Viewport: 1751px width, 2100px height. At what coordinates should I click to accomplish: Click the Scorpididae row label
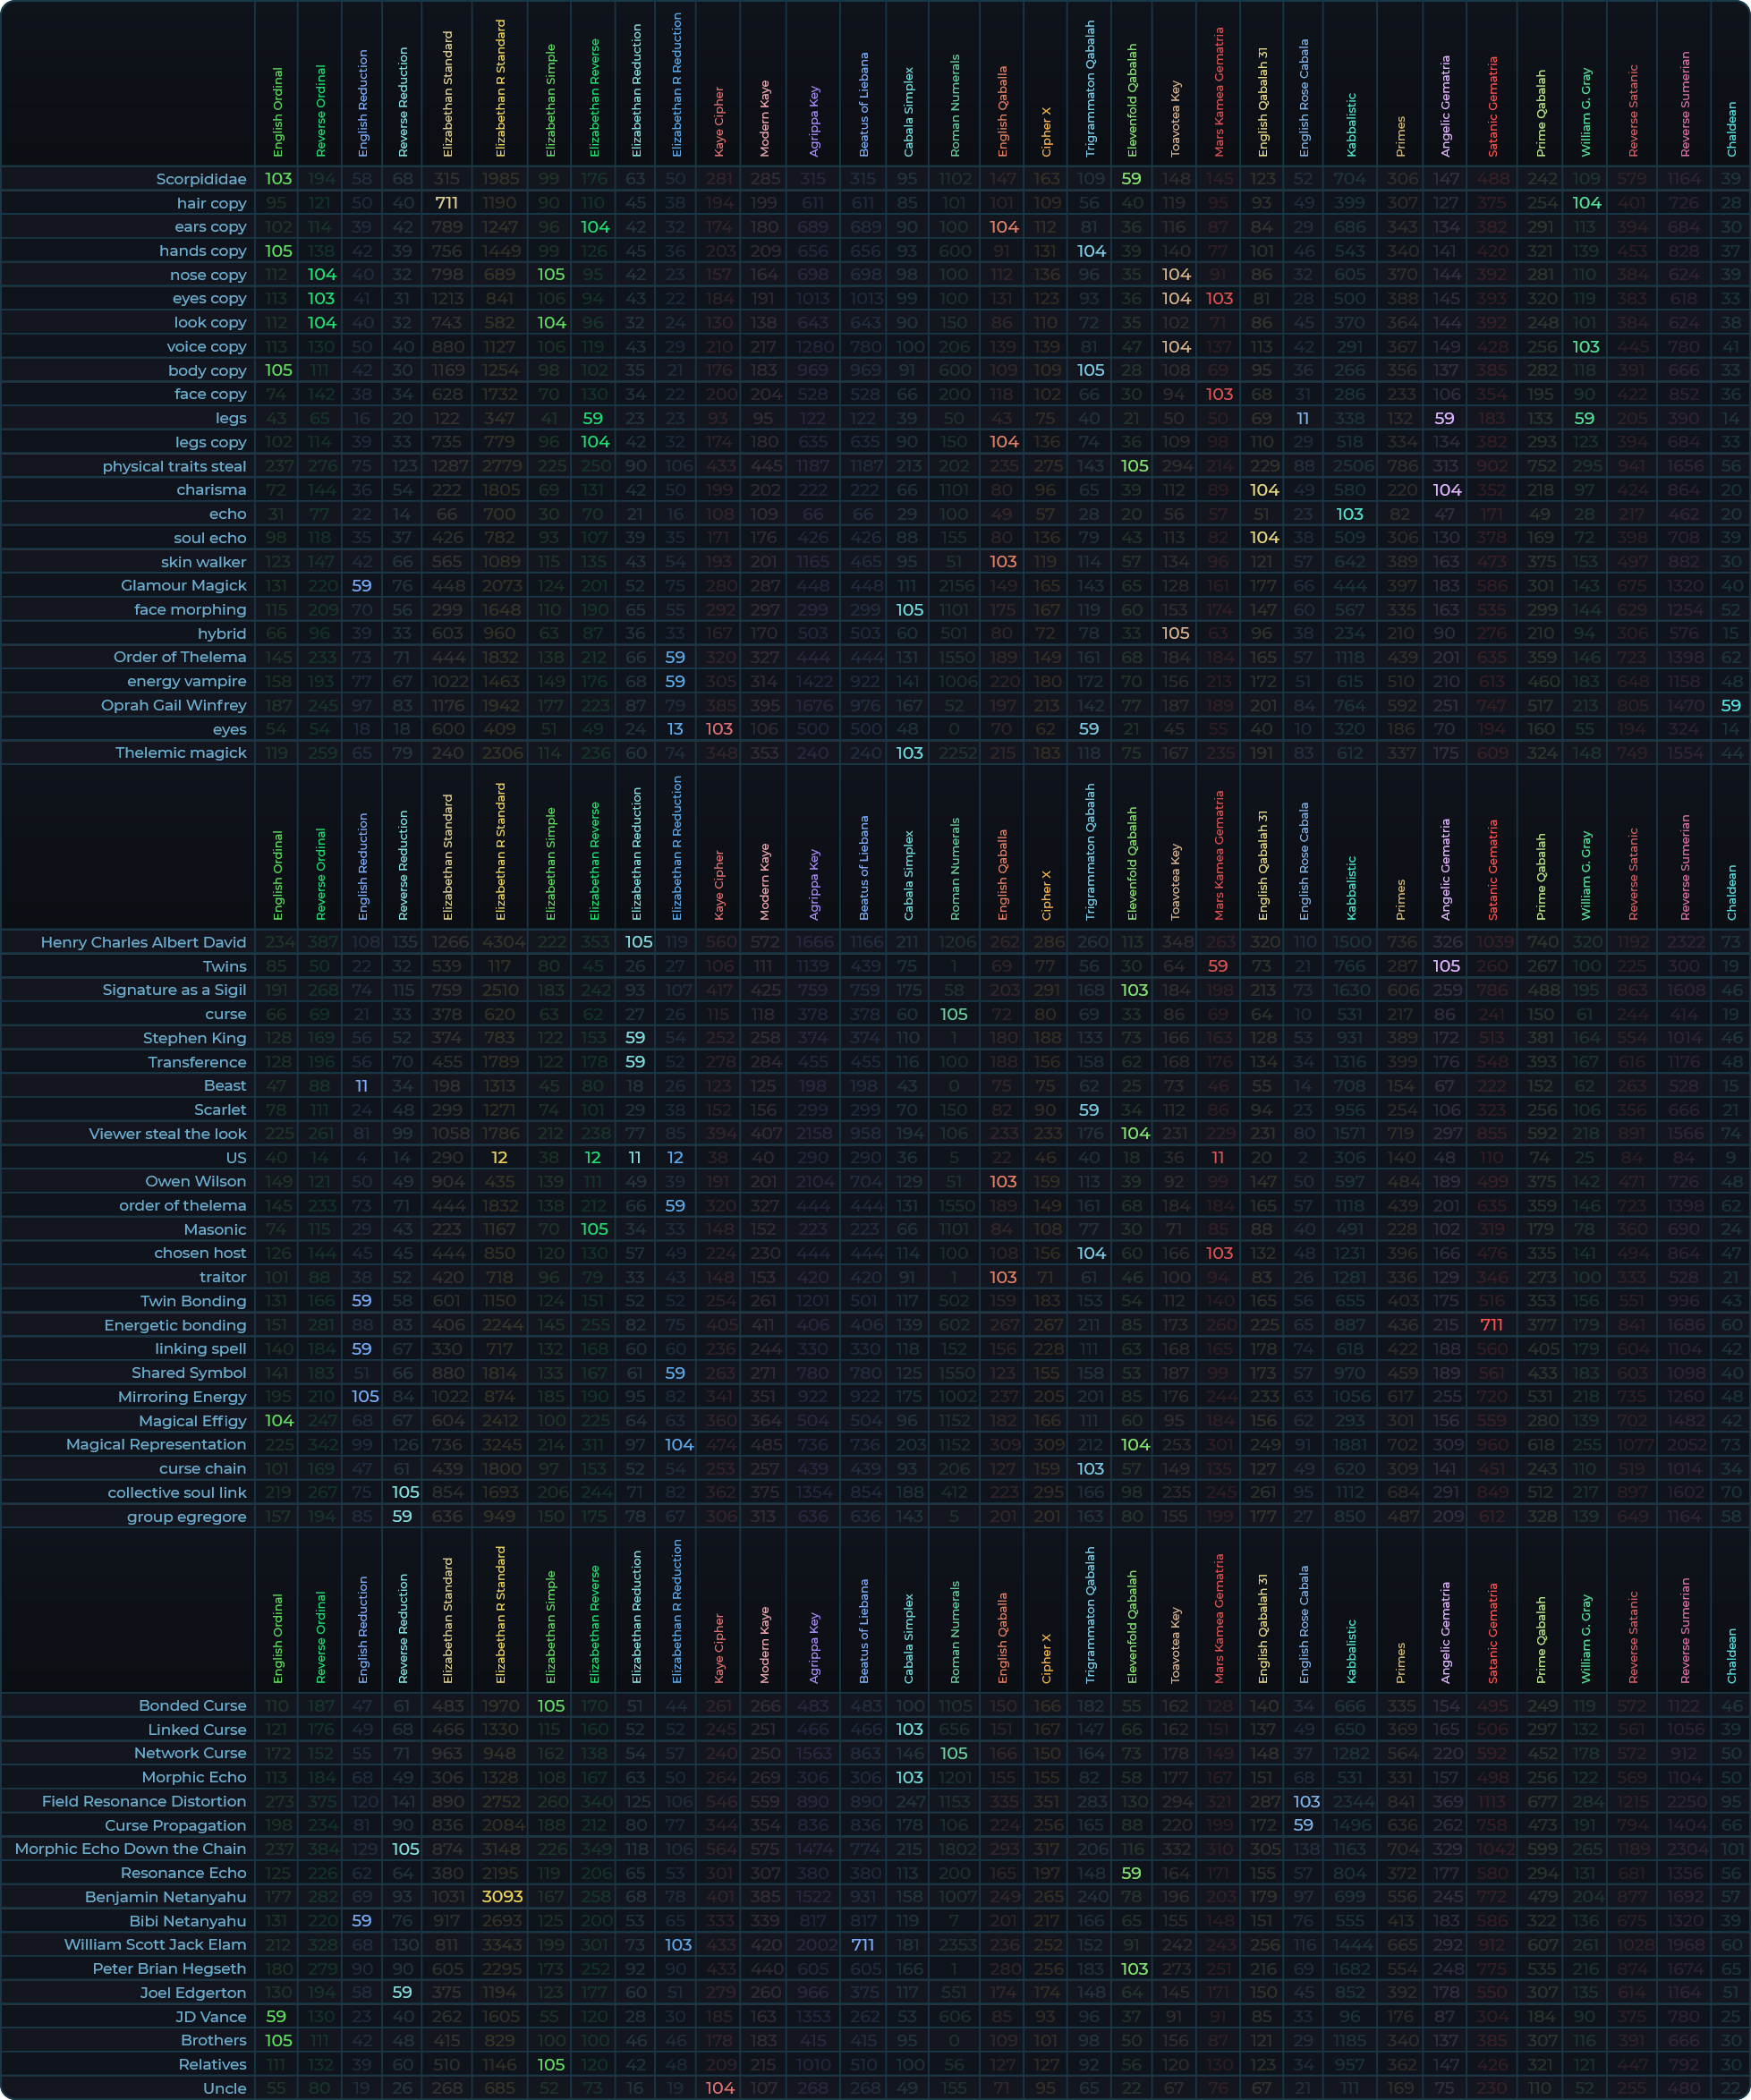200,179
